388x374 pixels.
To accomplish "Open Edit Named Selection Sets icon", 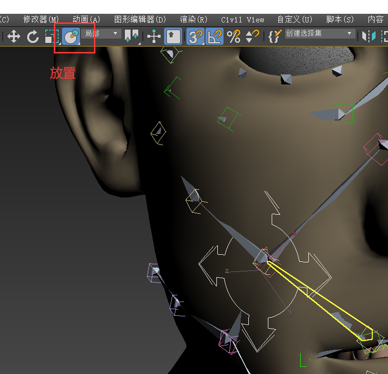I will 275,36.
